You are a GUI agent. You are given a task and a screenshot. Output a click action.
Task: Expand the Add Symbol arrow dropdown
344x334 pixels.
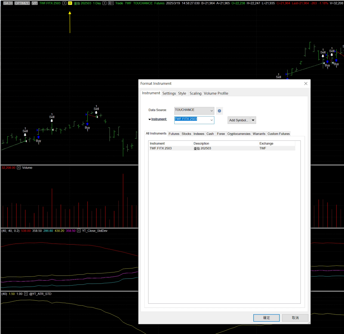(253, 120)
